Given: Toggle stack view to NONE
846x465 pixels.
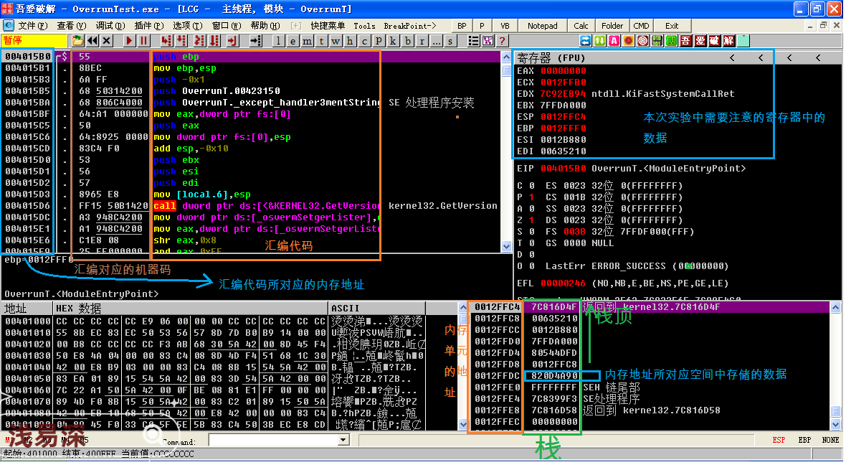Looking at the screenshot, I should pyautogui.click(x=830, y=440).
